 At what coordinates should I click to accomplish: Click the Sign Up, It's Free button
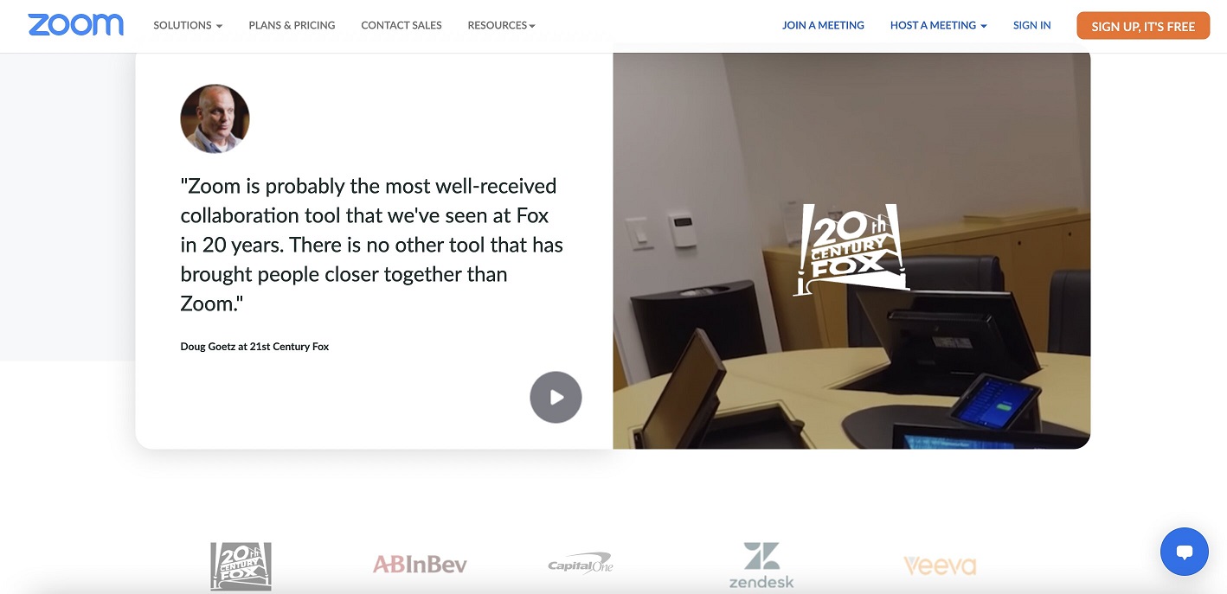point(1143,26)
